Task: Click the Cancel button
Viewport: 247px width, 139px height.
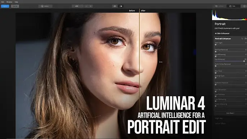Action: [x=15, y=6]
